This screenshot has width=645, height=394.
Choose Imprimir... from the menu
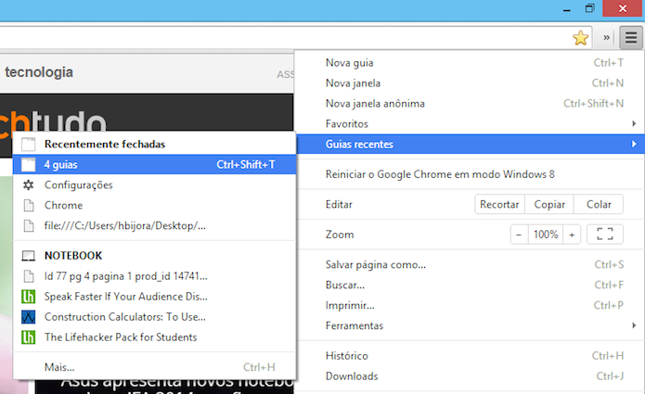tap(471, 305)
